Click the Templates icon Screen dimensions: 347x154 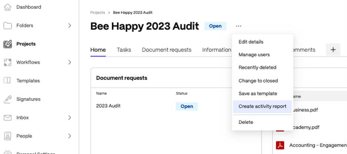tap(7, 81)
